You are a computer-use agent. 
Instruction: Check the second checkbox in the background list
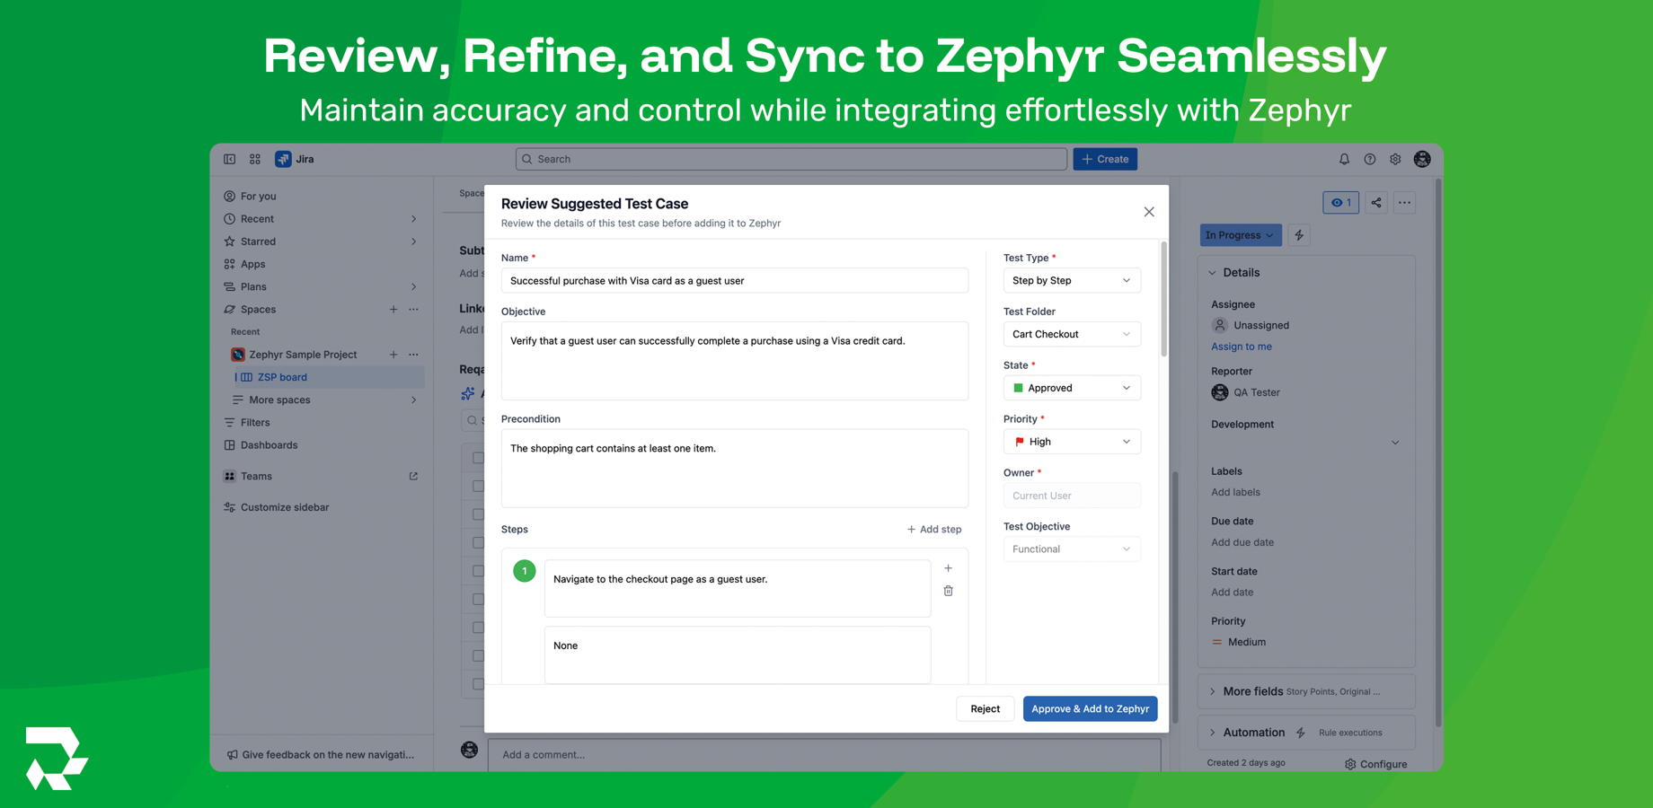pyautogui.click(x=477, y=486)
